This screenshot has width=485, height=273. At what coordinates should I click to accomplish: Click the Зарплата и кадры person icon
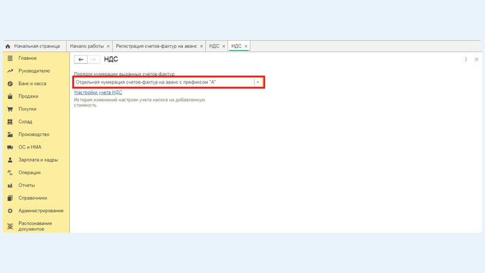coord(10,160)
